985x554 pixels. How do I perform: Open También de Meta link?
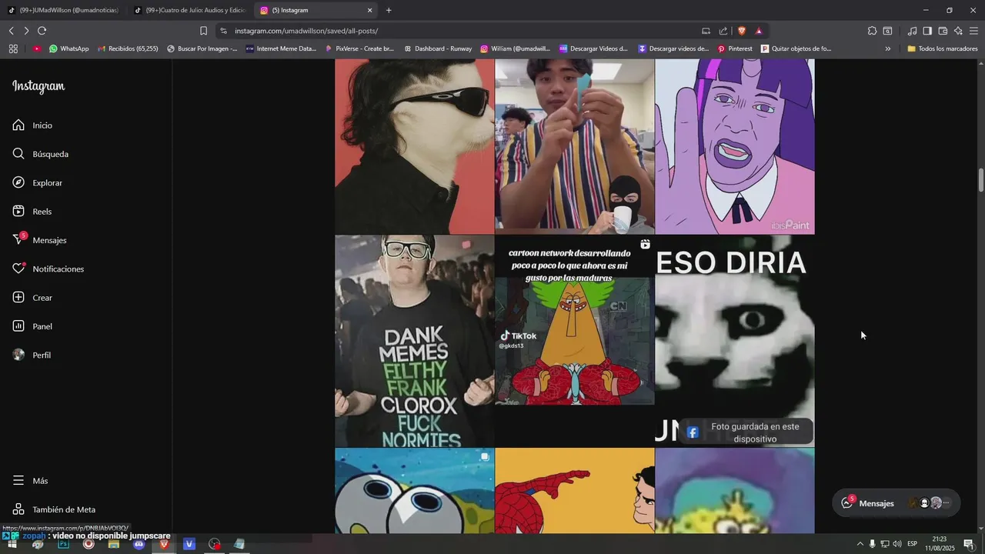click(x=54, y=509)
